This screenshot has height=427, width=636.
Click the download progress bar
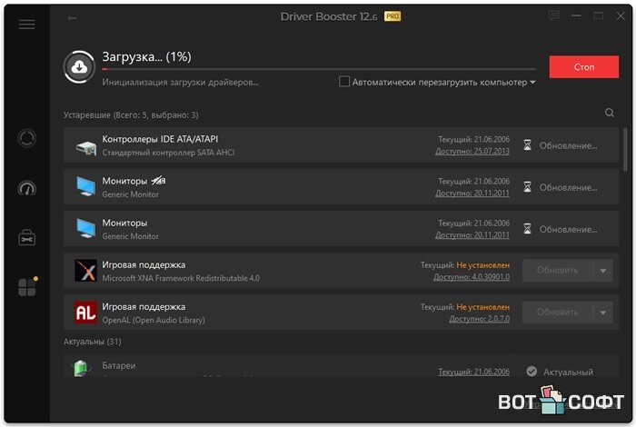pyautogui.click(x=319, y=69)
